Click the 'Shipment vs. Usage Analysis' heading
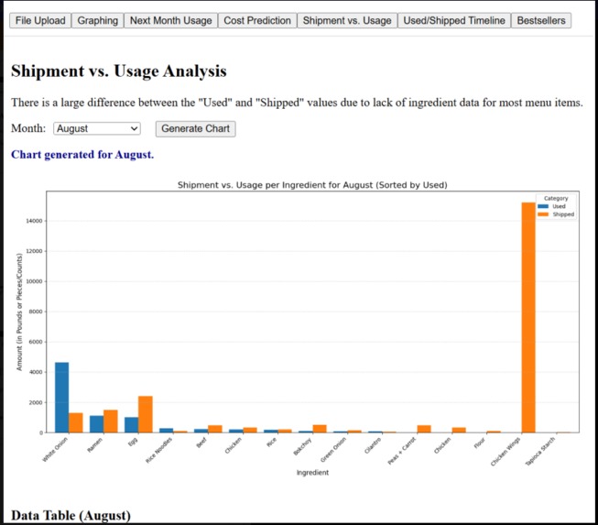This screenshot has height=525, width=598. coord(119,71)
